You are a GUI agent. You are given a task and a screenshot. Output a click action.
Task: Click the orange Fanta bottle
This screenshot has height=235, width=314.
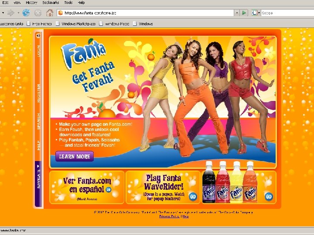coord(250,182)
